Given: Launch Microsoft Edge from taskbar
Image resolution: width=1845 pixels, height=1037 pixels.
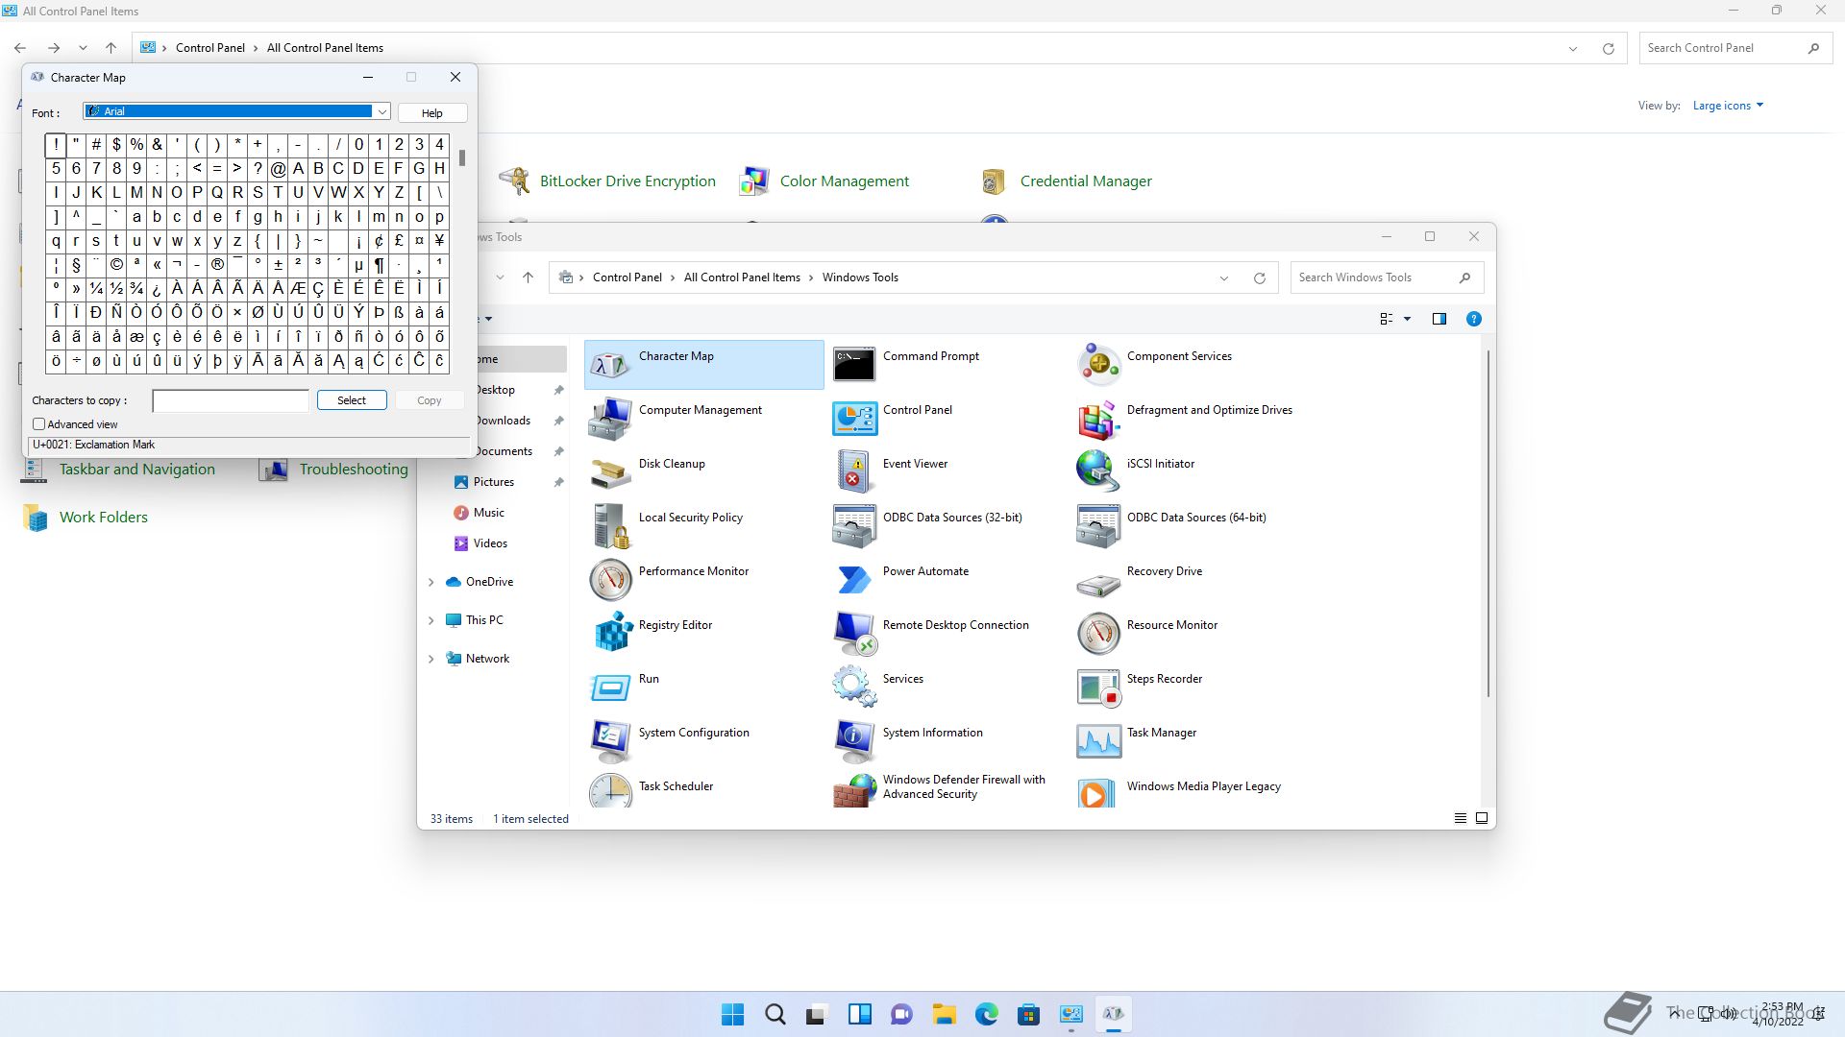Looking at the screenshot, I should [986, 1014].
